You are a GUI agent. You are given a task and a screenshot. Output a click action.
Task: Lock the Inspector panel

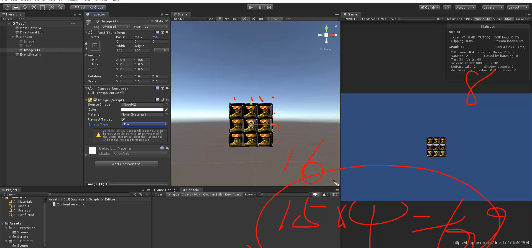point(162,14)
